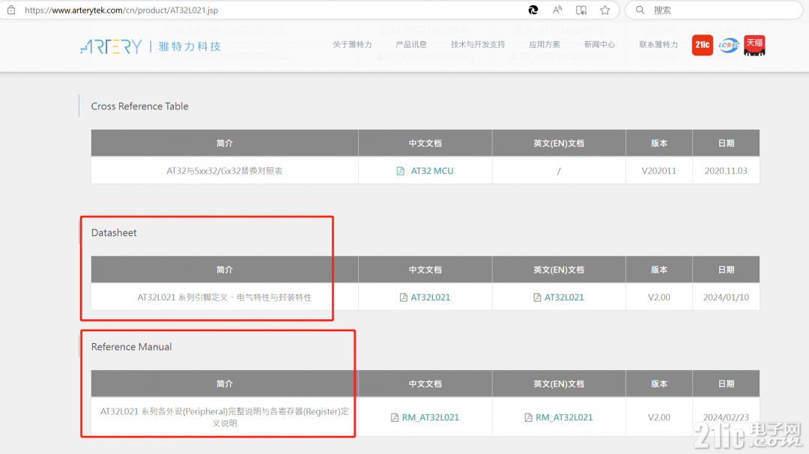Click the 2020.11.03 date cell
The height and width of the screenshot is (454, 809).
(726, 171)
